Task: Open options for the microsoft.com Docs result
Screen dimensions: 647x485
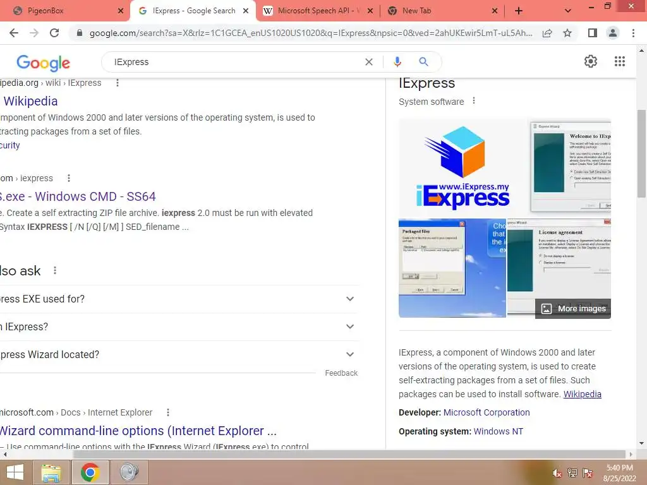Action: tap(168, 412)
